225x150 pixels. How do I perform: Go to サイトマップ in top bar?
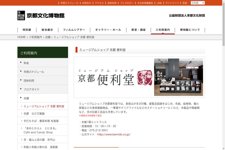pos(172,3)
